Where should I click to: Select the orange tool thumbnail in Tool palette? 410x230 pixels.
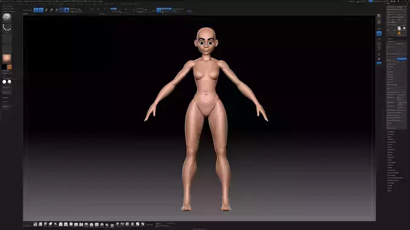(x=399, y=33)
